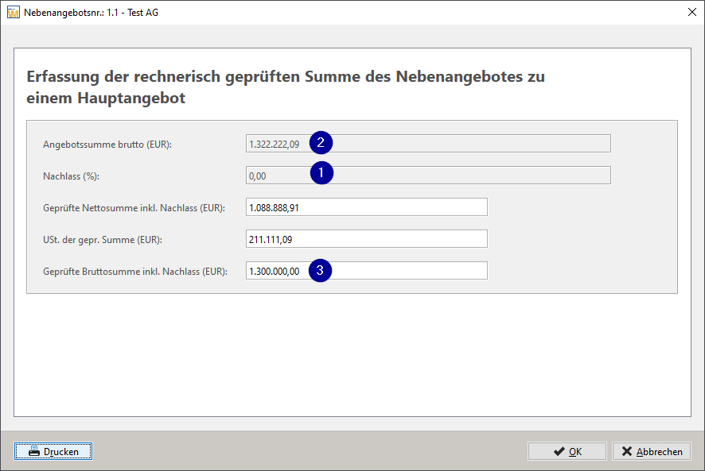The height and width of the screenshot is (471, 705).
Task: Close the Nebenangebotsnr. dialog window
Action: point(692,12)
